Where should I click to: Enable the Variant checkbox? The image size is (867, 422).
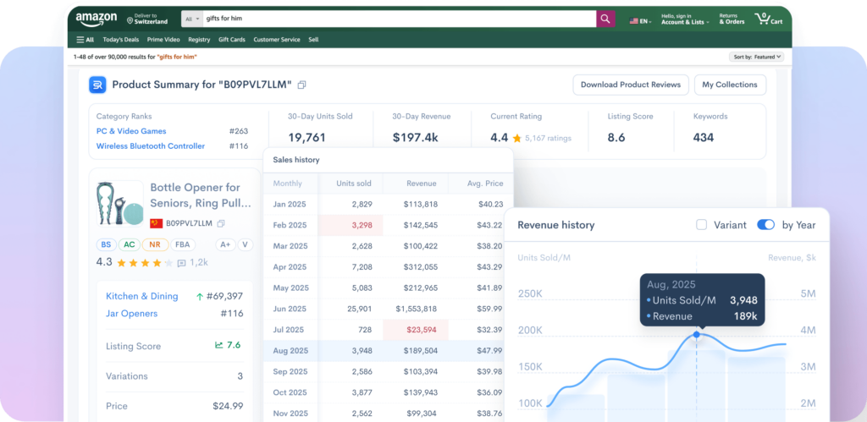pyautogui.click(x=701, y=225)
